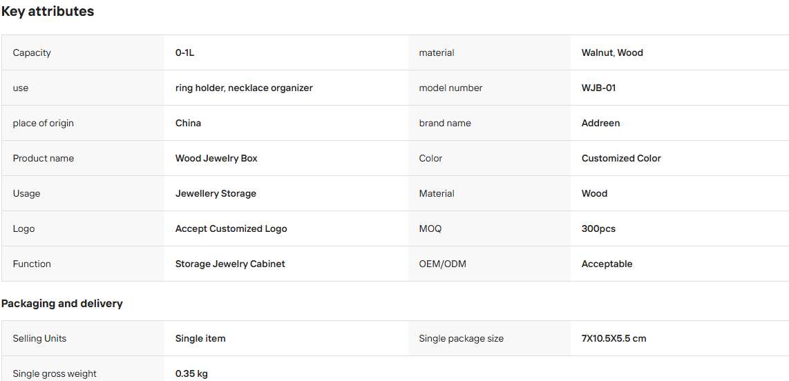Click the Customized Color value
The image size is (789, 381).
click(x=621, y=158)
